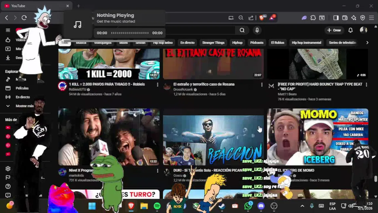The image size is (378, 213).
Task: Select the Stranger Things chip
Action: (x=213, y=43)
